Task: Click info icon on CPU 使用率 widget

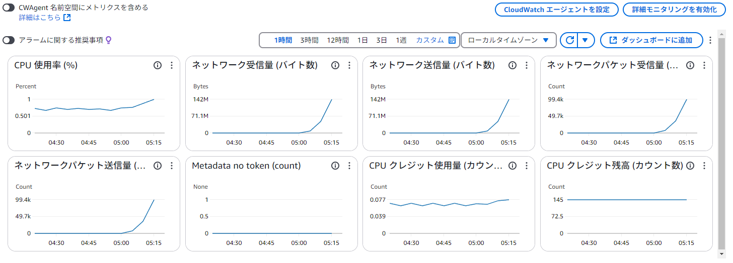Action: click(x=158, y=65)
